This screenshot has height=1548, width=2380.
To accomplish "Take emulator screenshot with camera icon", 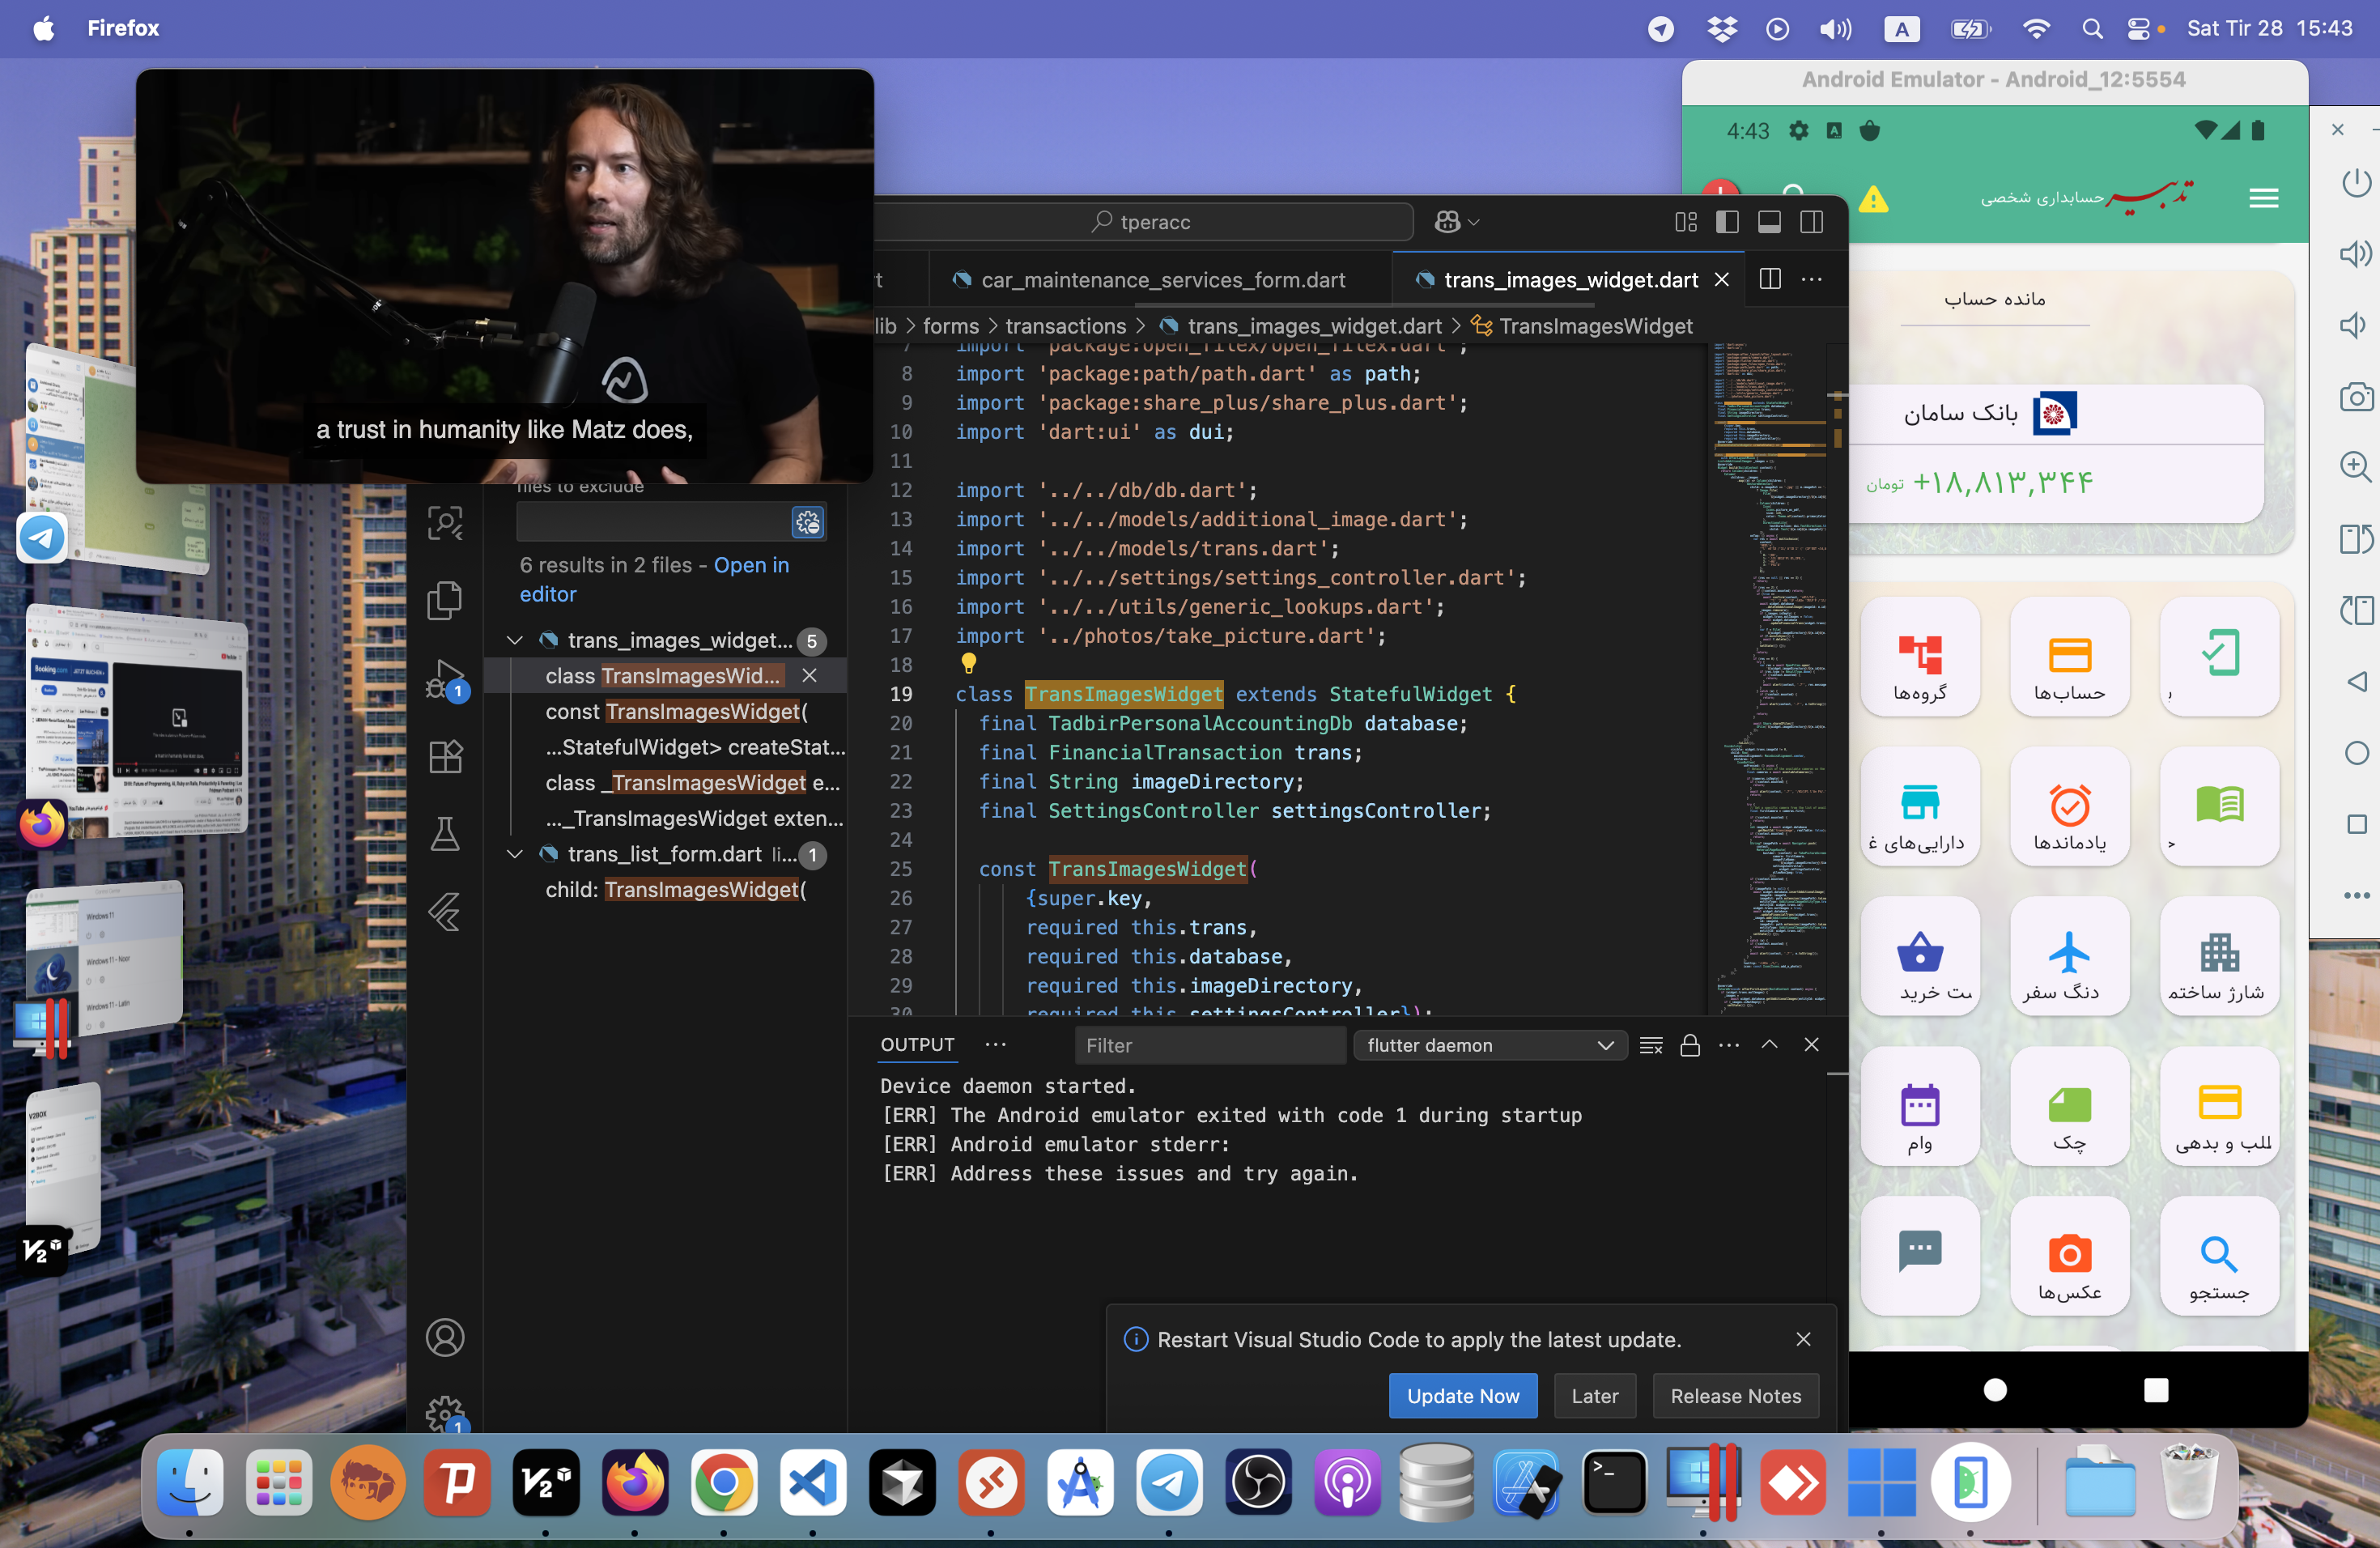I will pyautogui.click(x=2356, y=397).
